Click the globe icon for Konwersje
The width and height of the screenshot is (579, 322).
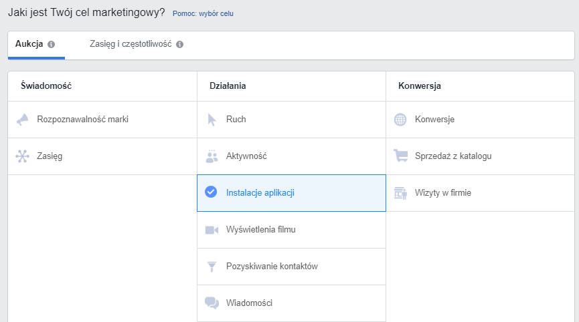[x=400, y=120]
